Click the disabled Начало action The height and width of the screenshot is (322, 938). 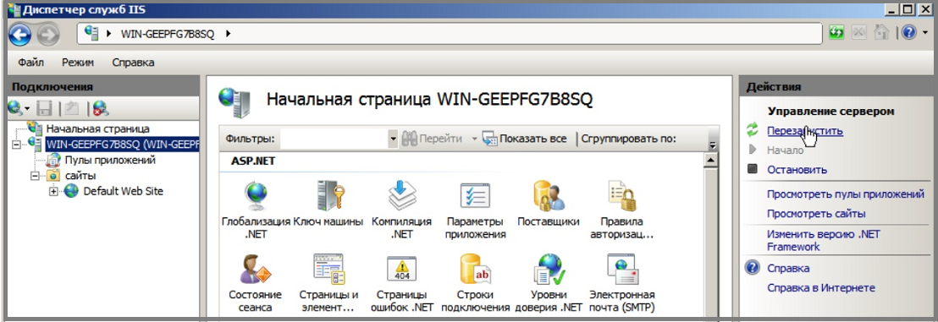tap(786, 150)
